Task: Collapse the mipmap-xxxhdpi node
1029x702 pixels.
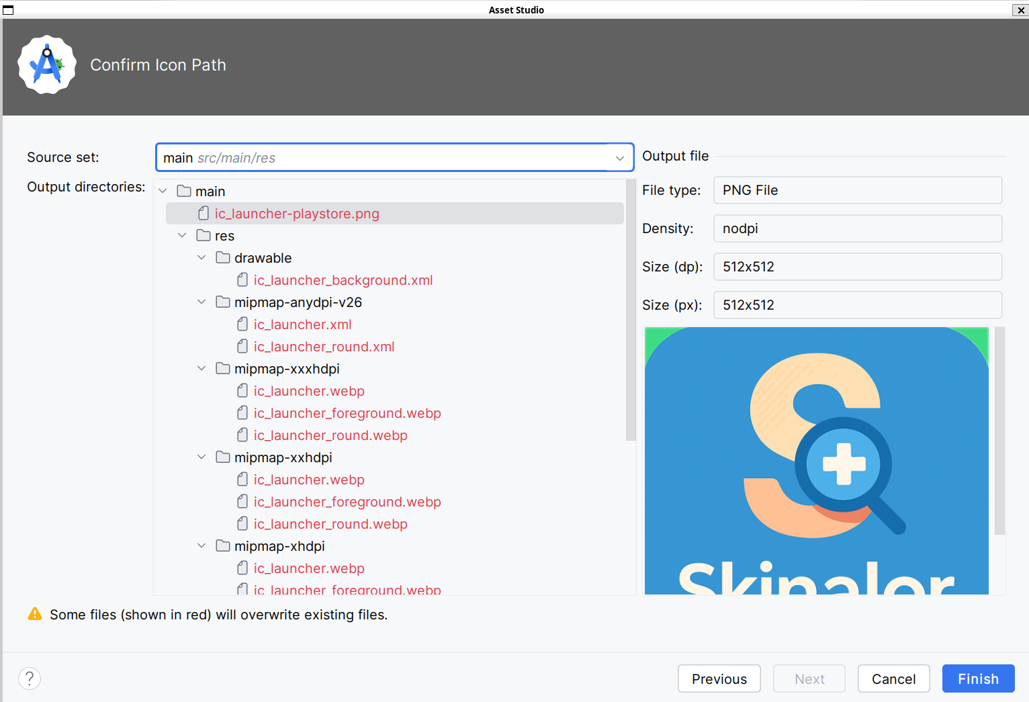Action: pyautogui.click(x=202, y=369)
